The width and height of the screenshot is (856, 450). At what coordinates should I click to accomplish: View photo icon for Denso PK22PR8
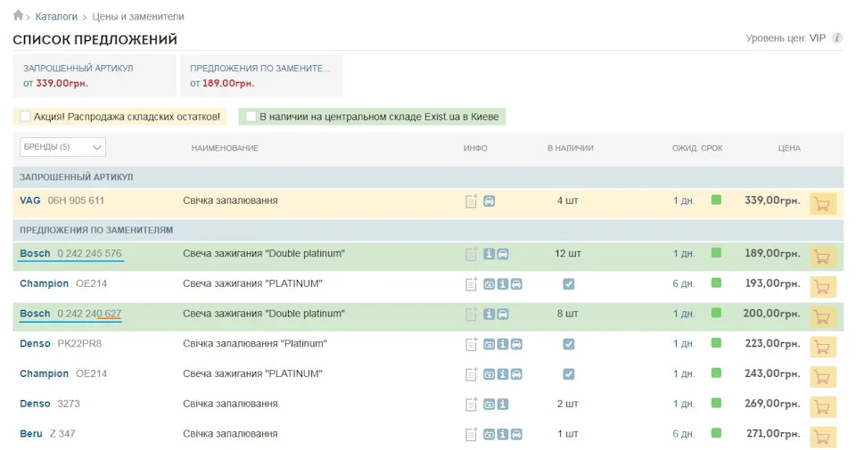click(490, 344)
